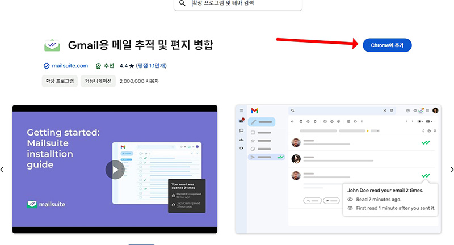Screen dimensions: 454x245
Task: Click the hamburger menu icon in the Gmail preview
Action: coord(242,111)
